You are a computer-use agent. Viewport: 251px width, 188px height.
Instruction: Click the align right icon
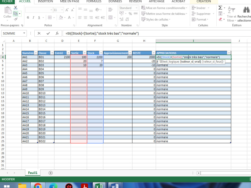click(91, 18)
